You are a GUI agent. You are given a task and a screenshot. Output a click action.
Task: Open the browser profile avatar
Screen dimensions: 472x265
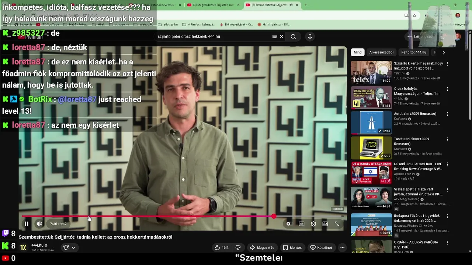click(x=458, y=15)
